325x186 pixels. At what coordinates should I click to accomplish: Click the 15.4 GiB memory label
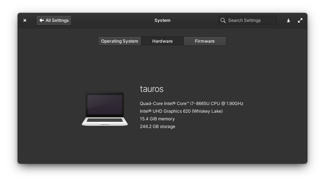pos(157,119)
